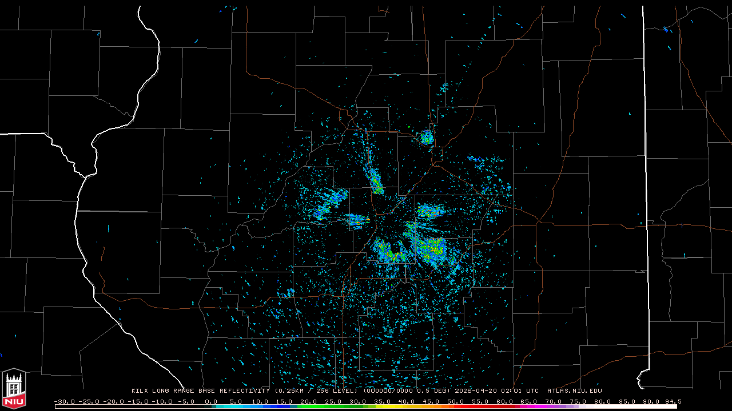
Task: Click the cyan 5.0 segment on color scale
Action: pyautogui.click(x=236, y=406)
